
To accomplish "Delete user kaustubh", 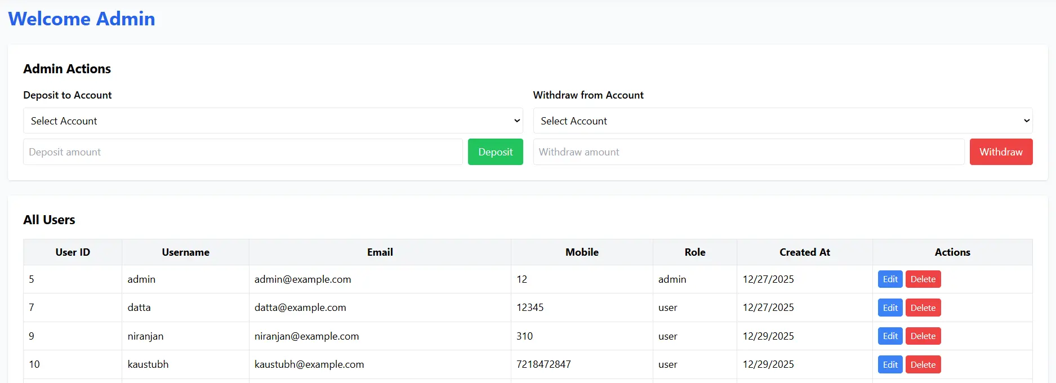I will tap(923, 365).
